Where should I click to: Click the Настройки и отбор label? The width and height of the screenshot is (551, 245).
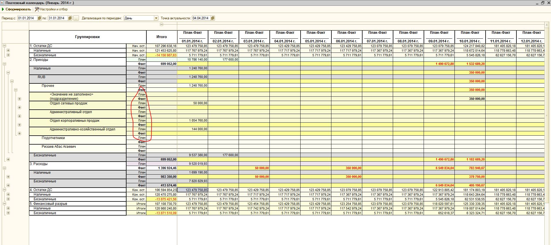coord(54,9)
